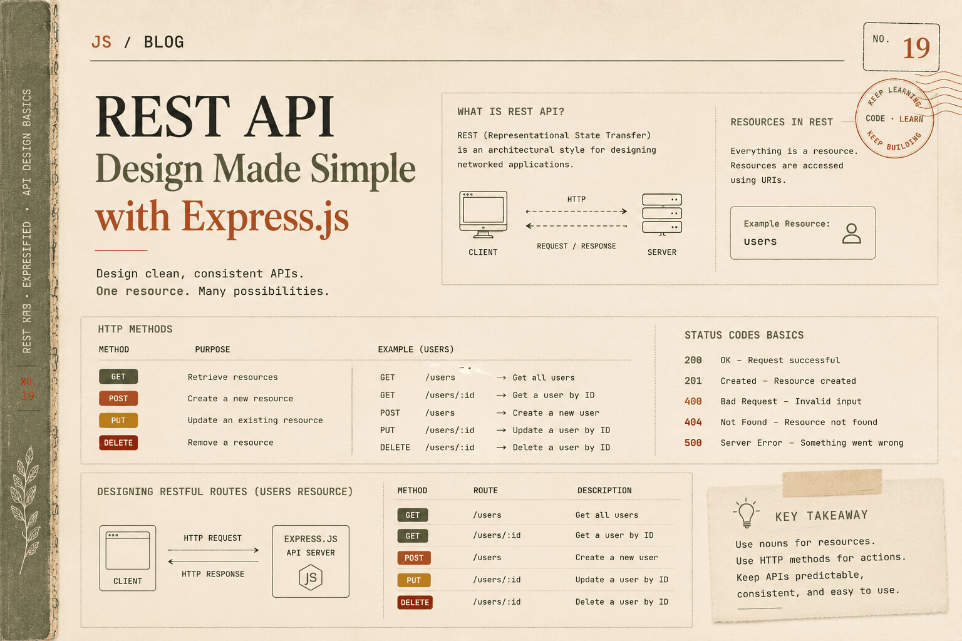Click status code 400 Bad Request row
Screen dimensions: 962x641
click(x=773, y=402)
